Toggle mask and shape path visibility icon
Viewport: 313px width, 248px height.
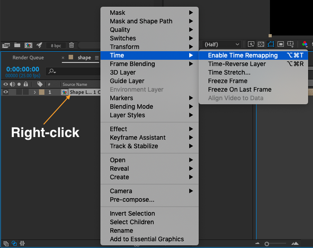271,44
